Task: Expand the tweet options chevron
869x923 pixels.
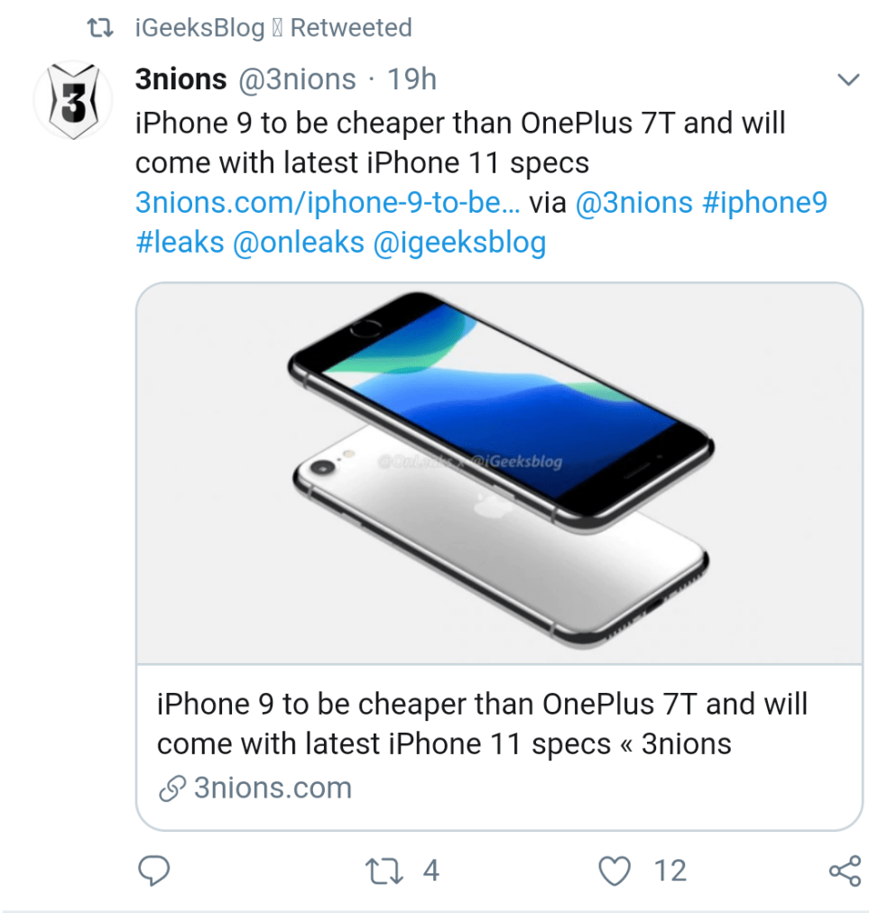Action: (848, 80)
